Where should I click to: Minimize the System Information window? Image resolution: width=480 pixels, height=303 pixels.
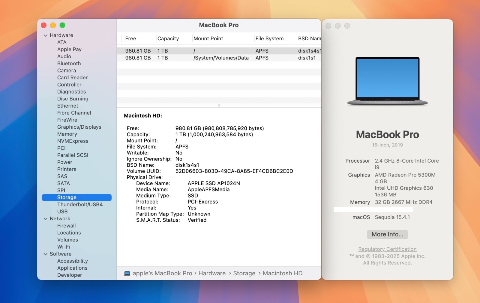(x=53, y=25)
